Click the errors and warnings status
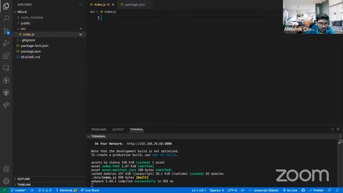Screen dimensions: 343x193 tap(44, 190)
